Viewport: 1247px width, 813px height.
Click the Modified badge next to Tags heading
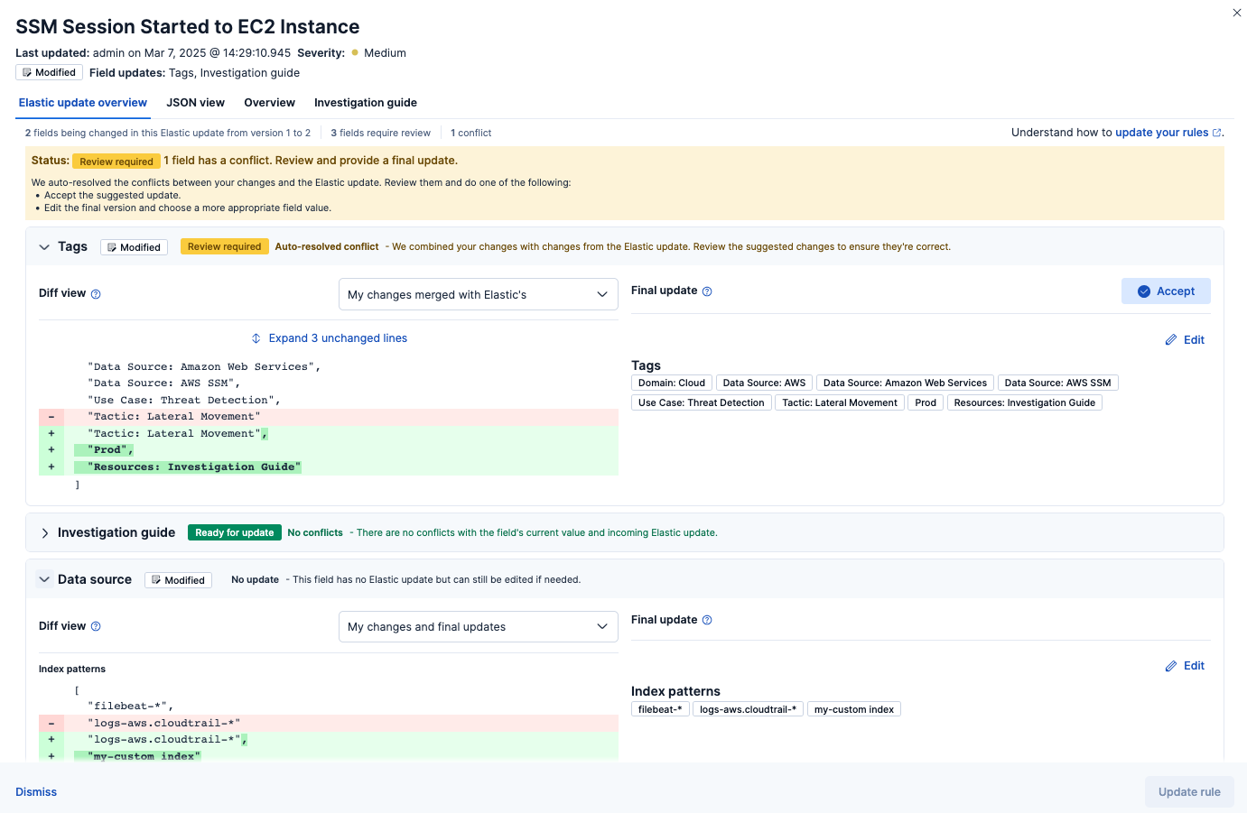[x=134, y=247]
